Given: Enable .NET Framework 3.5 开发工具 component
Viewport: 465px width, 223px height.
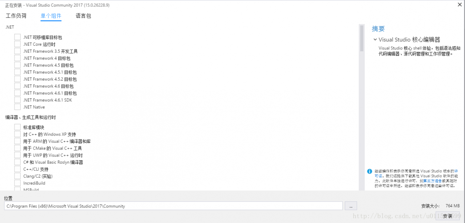Looking at the screenshot, I should 17,51.
